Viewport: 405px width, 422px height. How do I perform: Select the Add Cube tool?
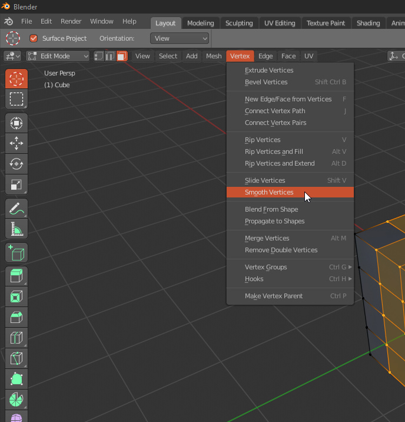16,252
